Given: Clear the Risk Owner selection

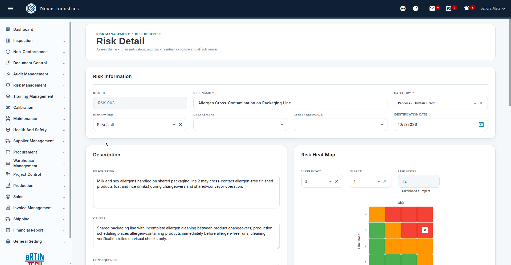Looking at the screenshot, I should click(181, 125).
